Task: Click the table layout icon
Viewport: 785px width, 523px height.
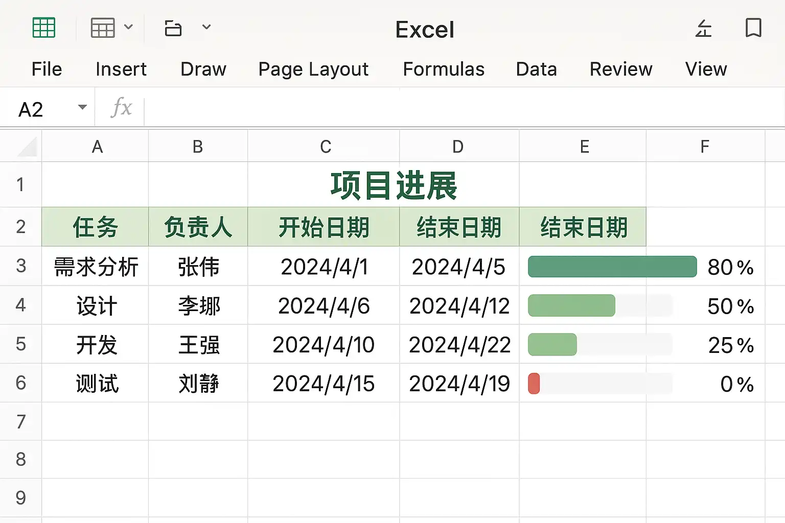Action: click(x=103, y=28)
